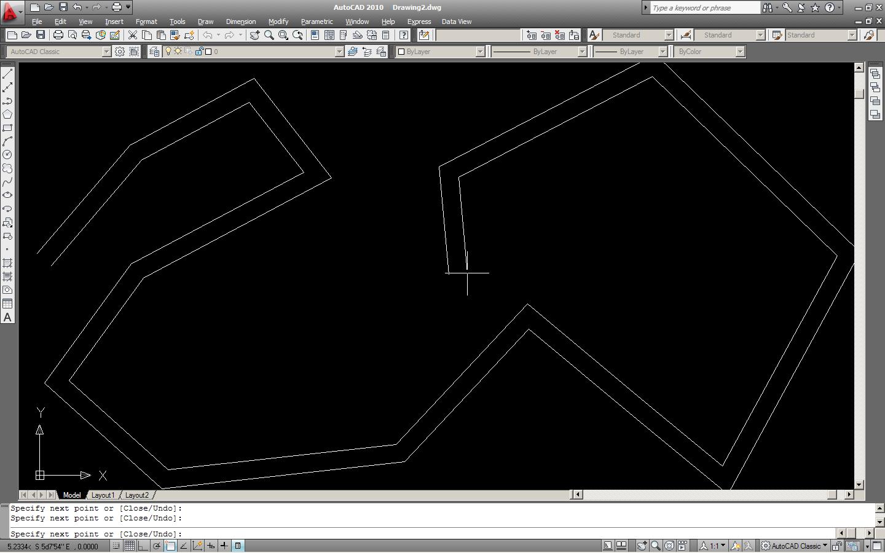Open the Help question-mark icon

click(403, 35)
